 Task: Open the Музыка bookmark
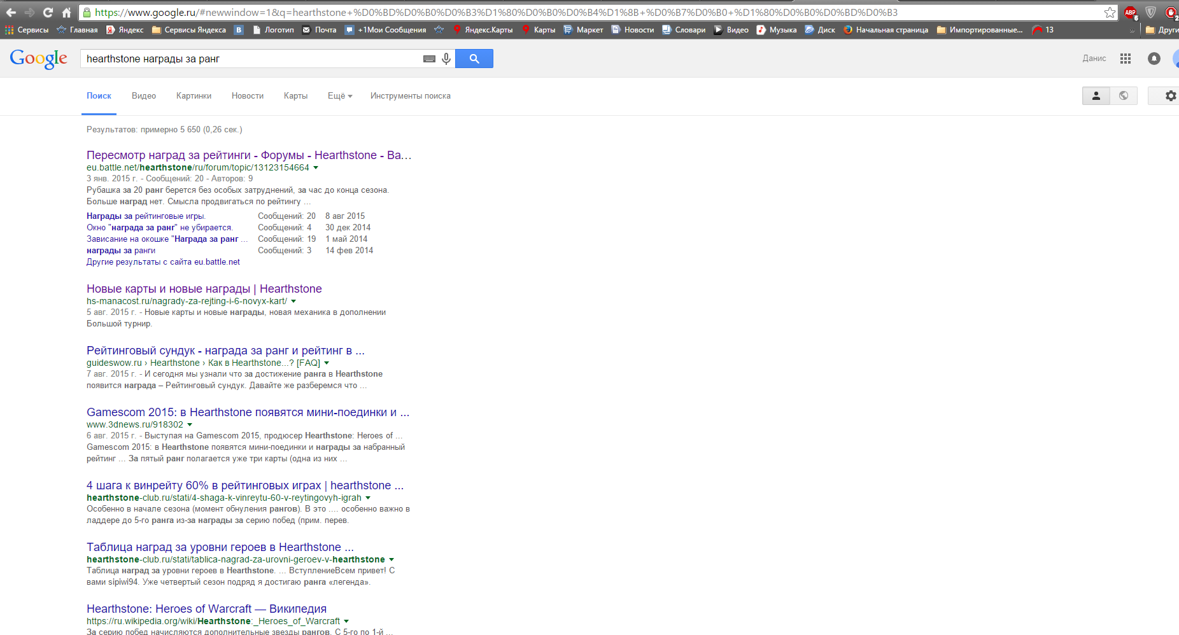click(777, 30)
